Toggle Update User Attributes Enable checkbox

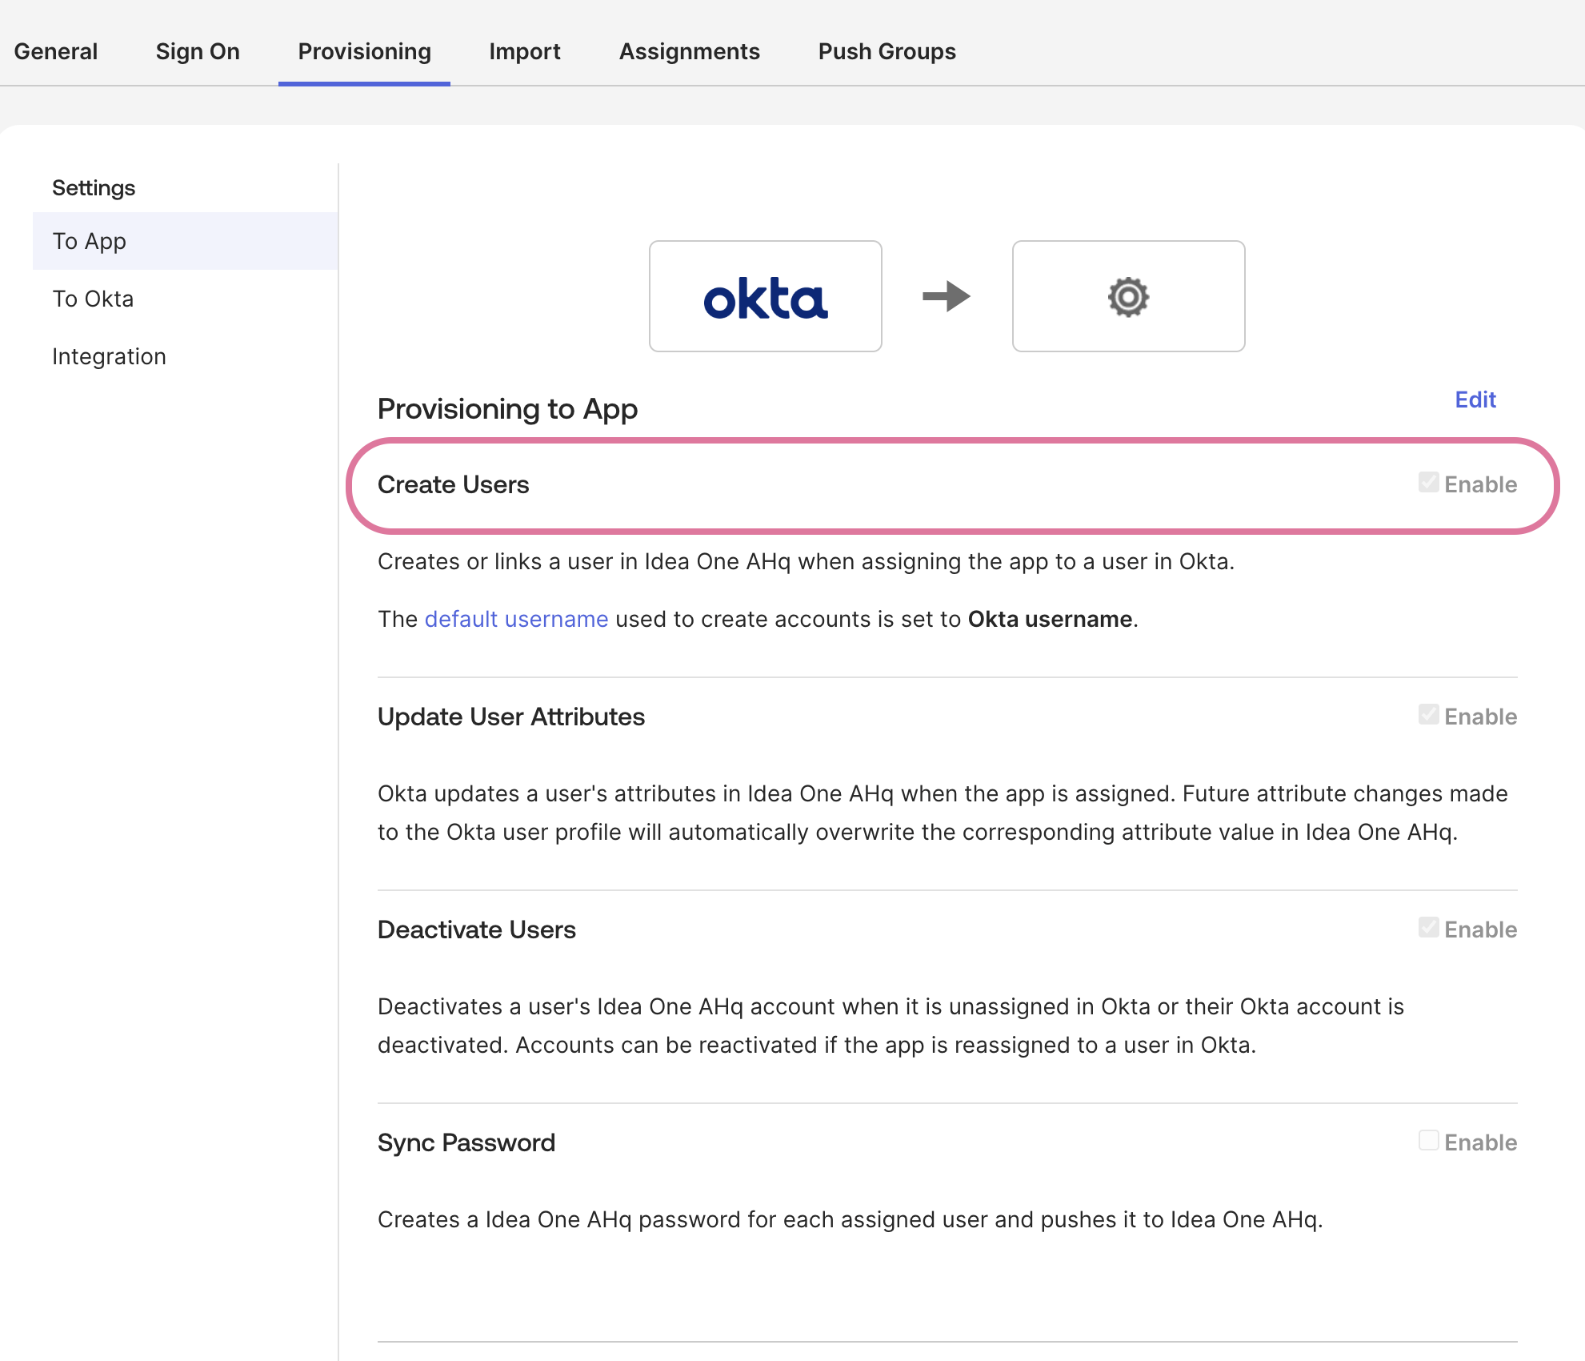[x=1428, y=714]
